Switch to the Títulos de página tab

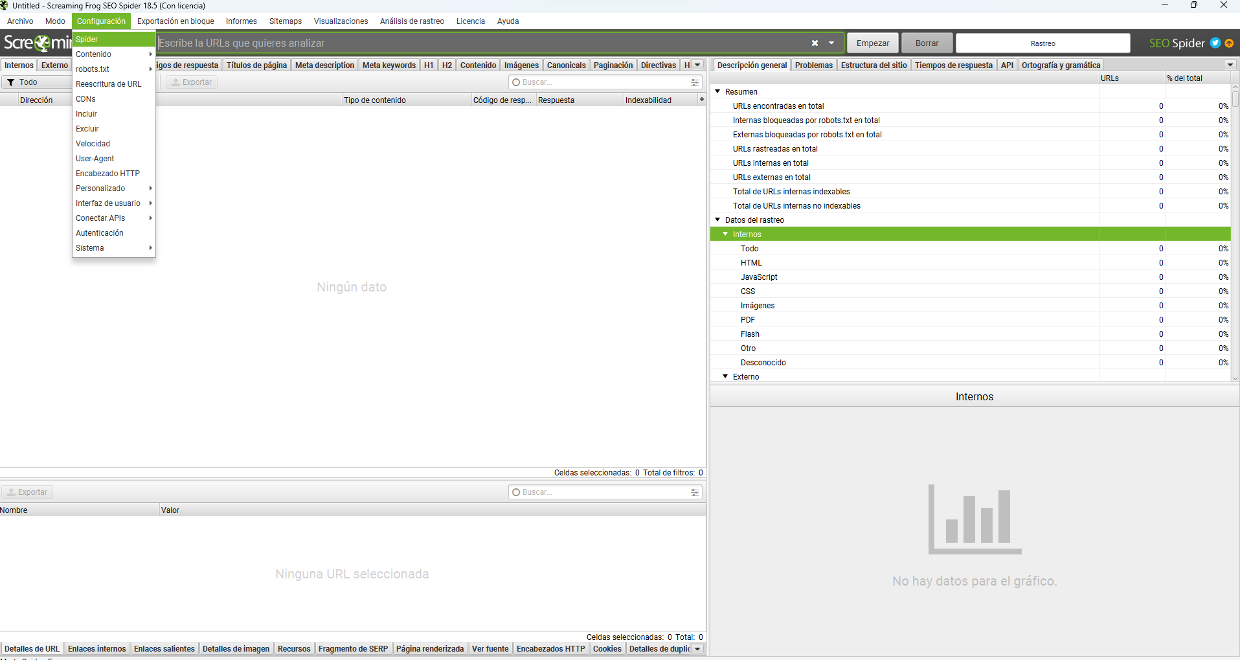[256, 65]
